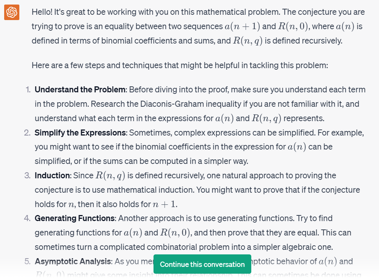
Task: Click the bold heading Understand the Problem
Action: tap(80, 90)
